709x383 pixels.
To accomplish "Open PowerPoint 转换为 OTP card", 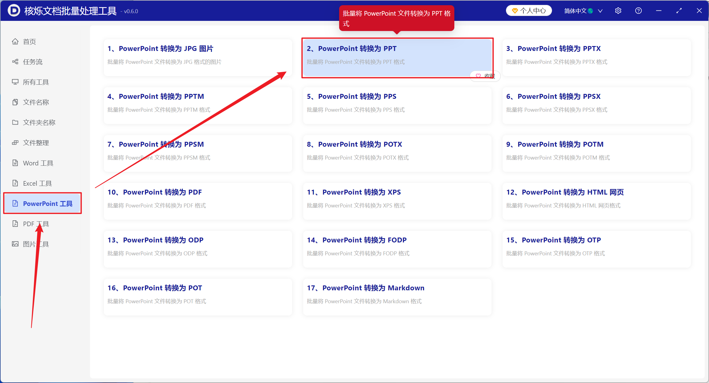I will [x=597, y=249].
